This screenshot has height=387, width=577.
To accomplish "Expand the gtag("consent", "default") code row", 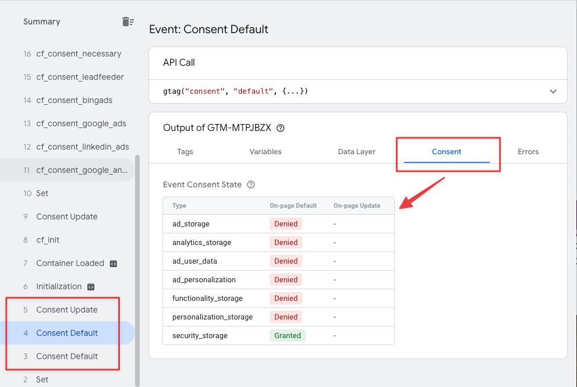I will click(357, 91).
